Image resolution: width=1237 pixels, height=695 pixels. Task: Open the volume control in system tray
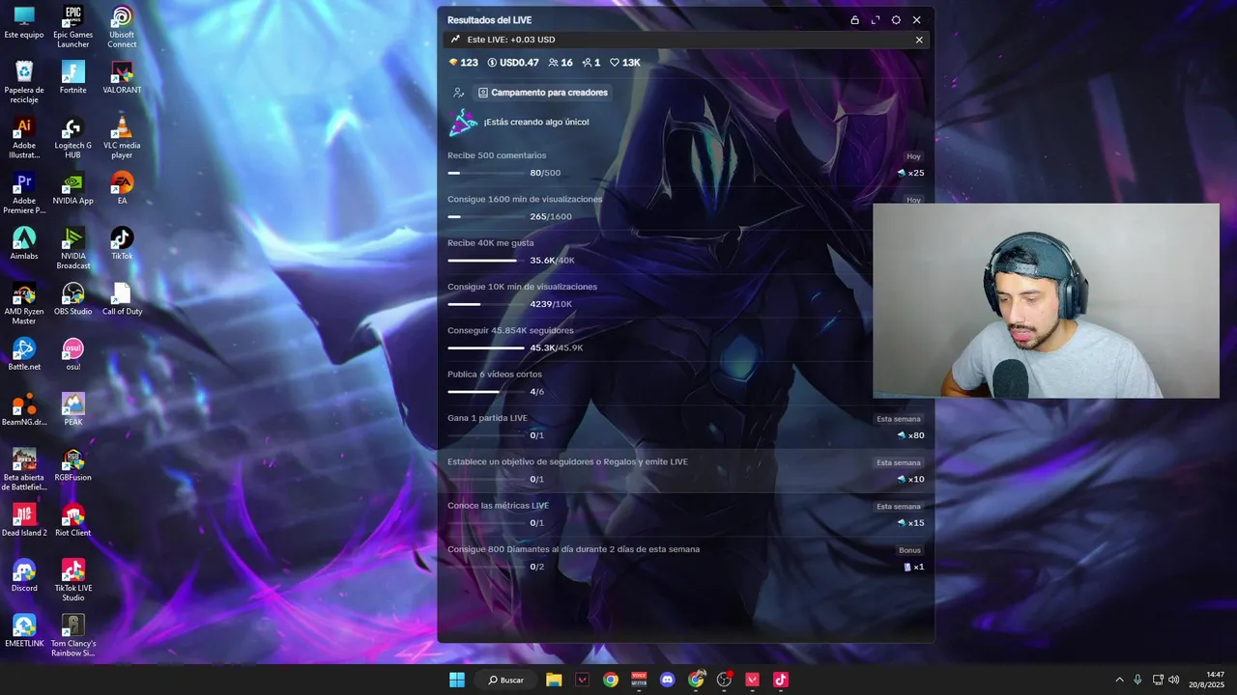(x=1174, y=680)
